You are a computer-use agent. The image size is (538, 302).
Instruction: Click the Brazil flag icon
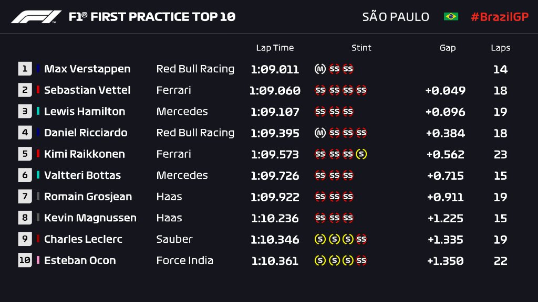click(x=451, y=17)
